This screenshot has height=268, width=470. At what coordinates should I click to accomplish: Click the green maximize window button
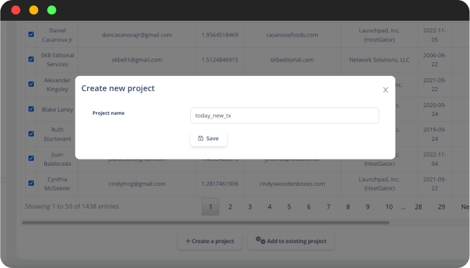pos(52,10)
